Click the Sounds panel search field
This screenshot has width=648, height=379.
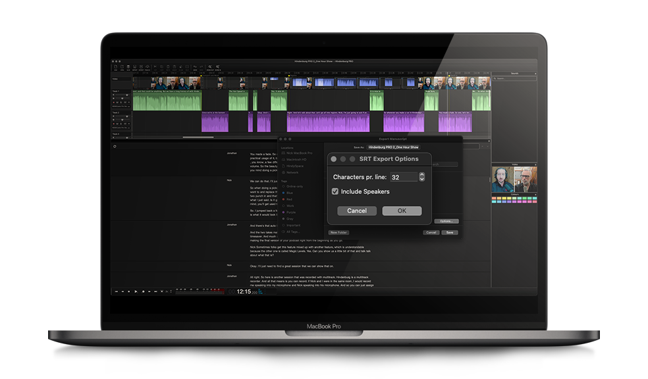click(x=514, y=78)
